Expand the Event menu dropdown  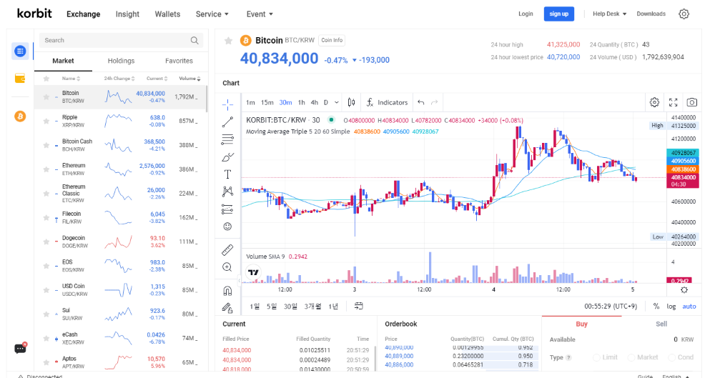point(260,14)
